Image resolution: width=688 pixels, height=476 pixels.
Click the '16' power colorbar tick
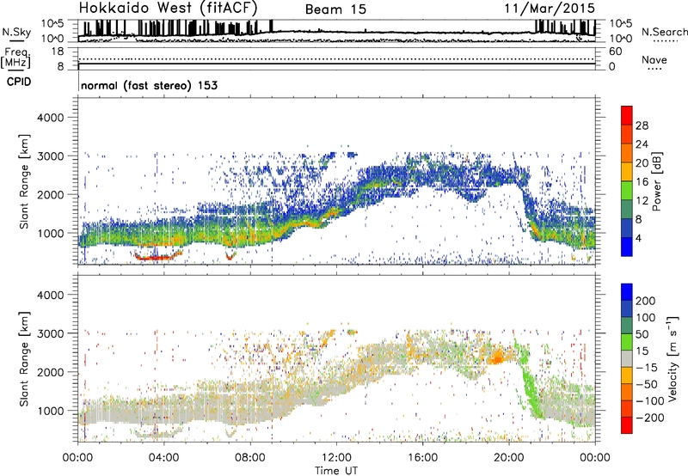(x=642, y=182)
